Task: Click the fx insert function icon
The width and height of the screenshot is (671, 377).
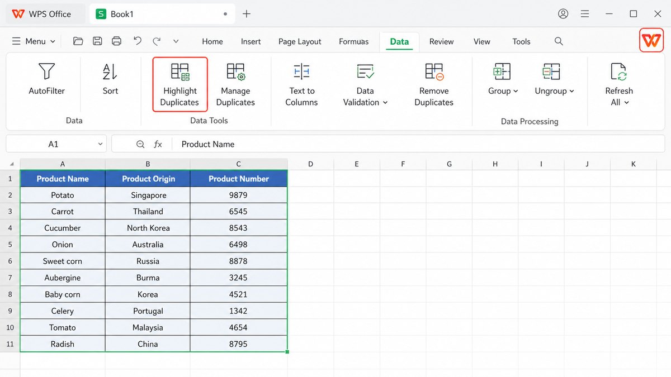Action: 158,144
